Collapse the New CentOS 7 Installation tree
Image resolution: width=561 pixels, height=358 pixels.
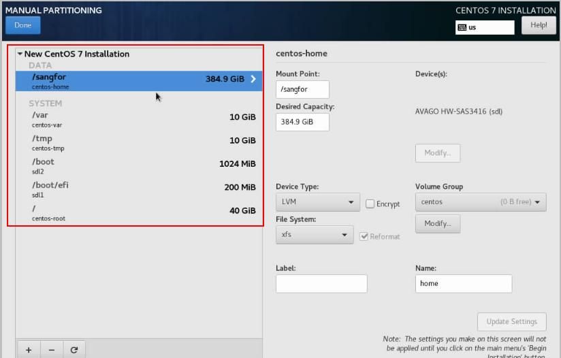click(x=20, y=54)
